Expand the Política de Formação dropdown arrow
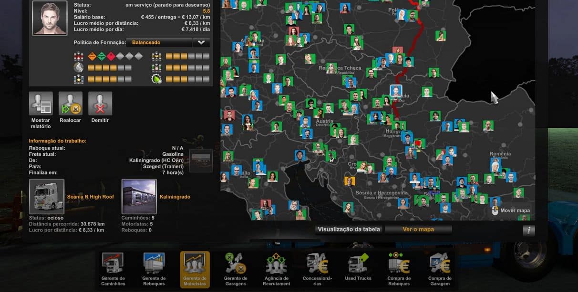578x292 pixels. [201, 42]
